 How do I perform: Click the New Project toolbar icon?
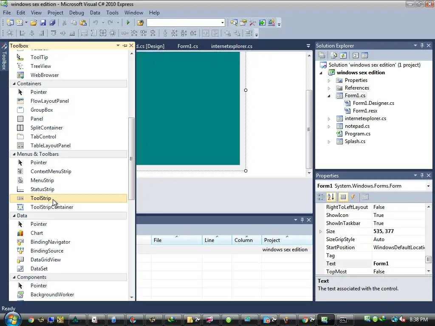(x=10, y=22)
